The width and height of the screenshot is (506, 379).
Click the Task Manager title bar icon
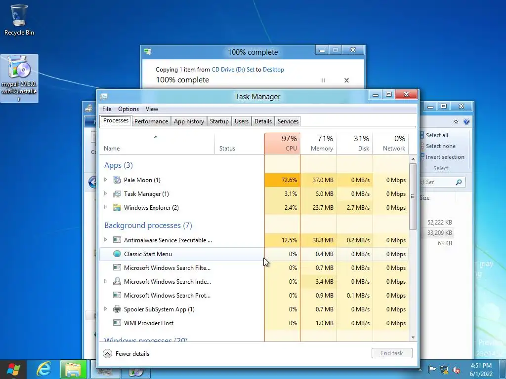pyautogui.click(x=104, y=96)
